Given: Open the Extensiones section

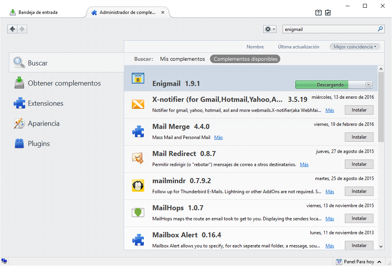Looking at the screenshot, I should click(46, 103).
